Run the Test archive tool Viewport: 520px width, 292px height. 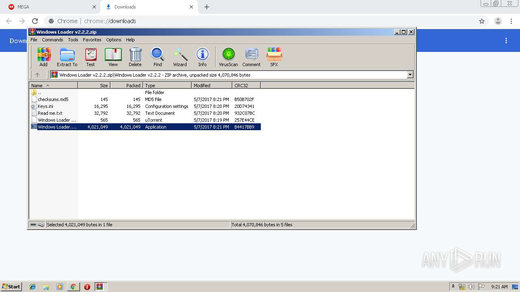coord(91,57)
